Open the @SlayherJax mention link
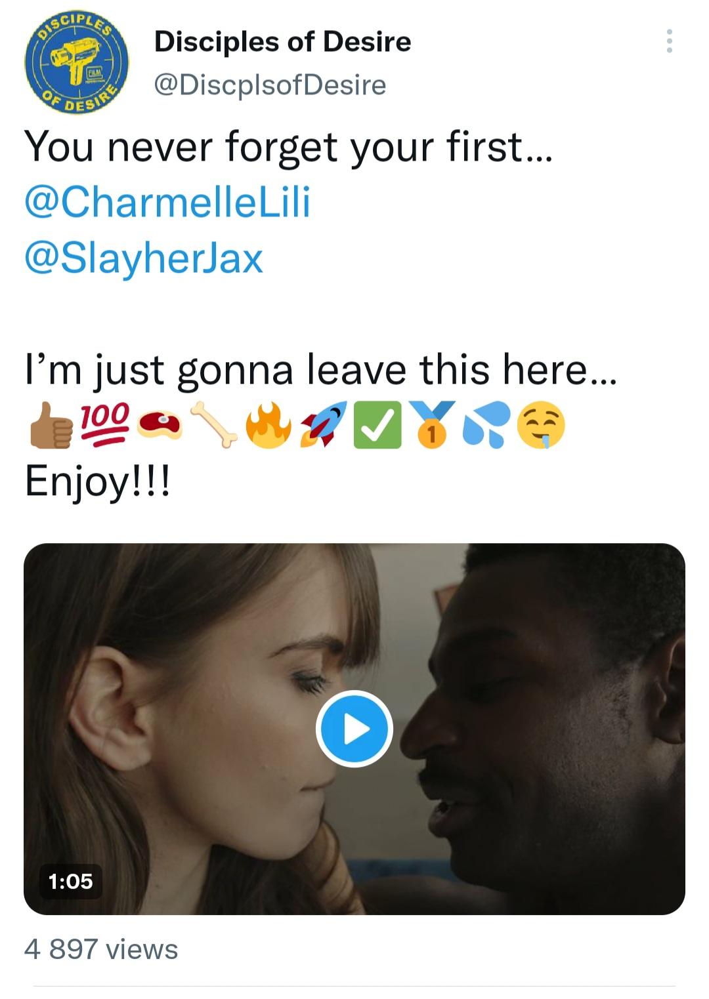Image resolution: width=709 pixels, height=999 pixels. tap(144, 257)
